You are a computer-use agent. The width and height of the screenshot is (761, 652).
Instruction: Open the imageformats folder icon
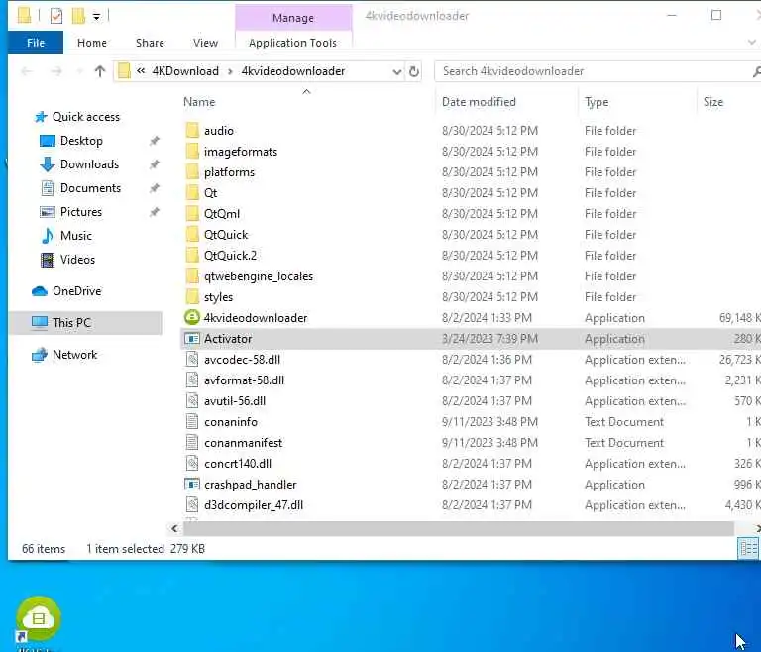[192, 152]
